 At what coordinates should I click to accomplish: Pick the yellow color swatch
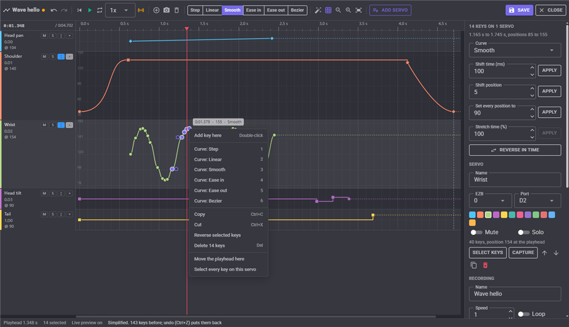pos(504,215)
